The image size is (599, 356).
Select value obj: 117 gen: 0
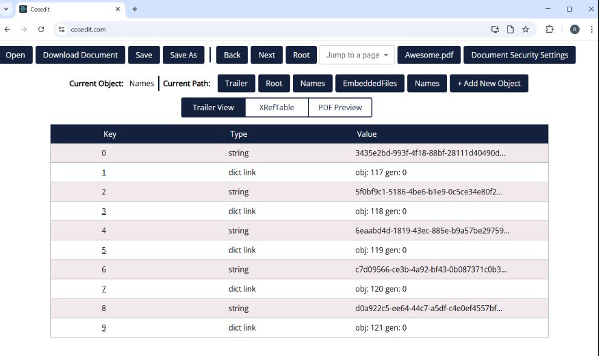tap(381, 173)
